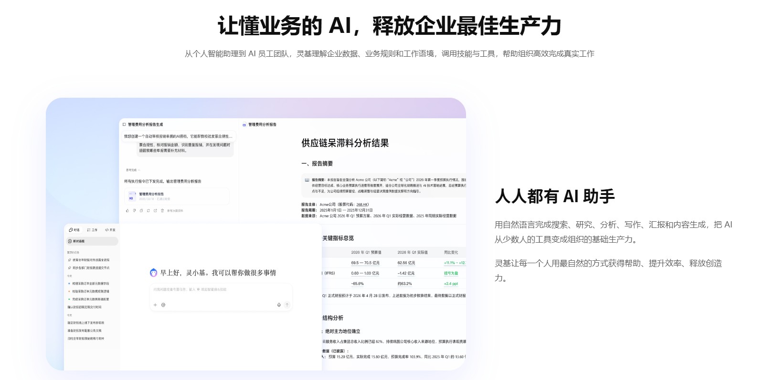Click the heading 供应链呆滞料分析结果

(345, 143)
